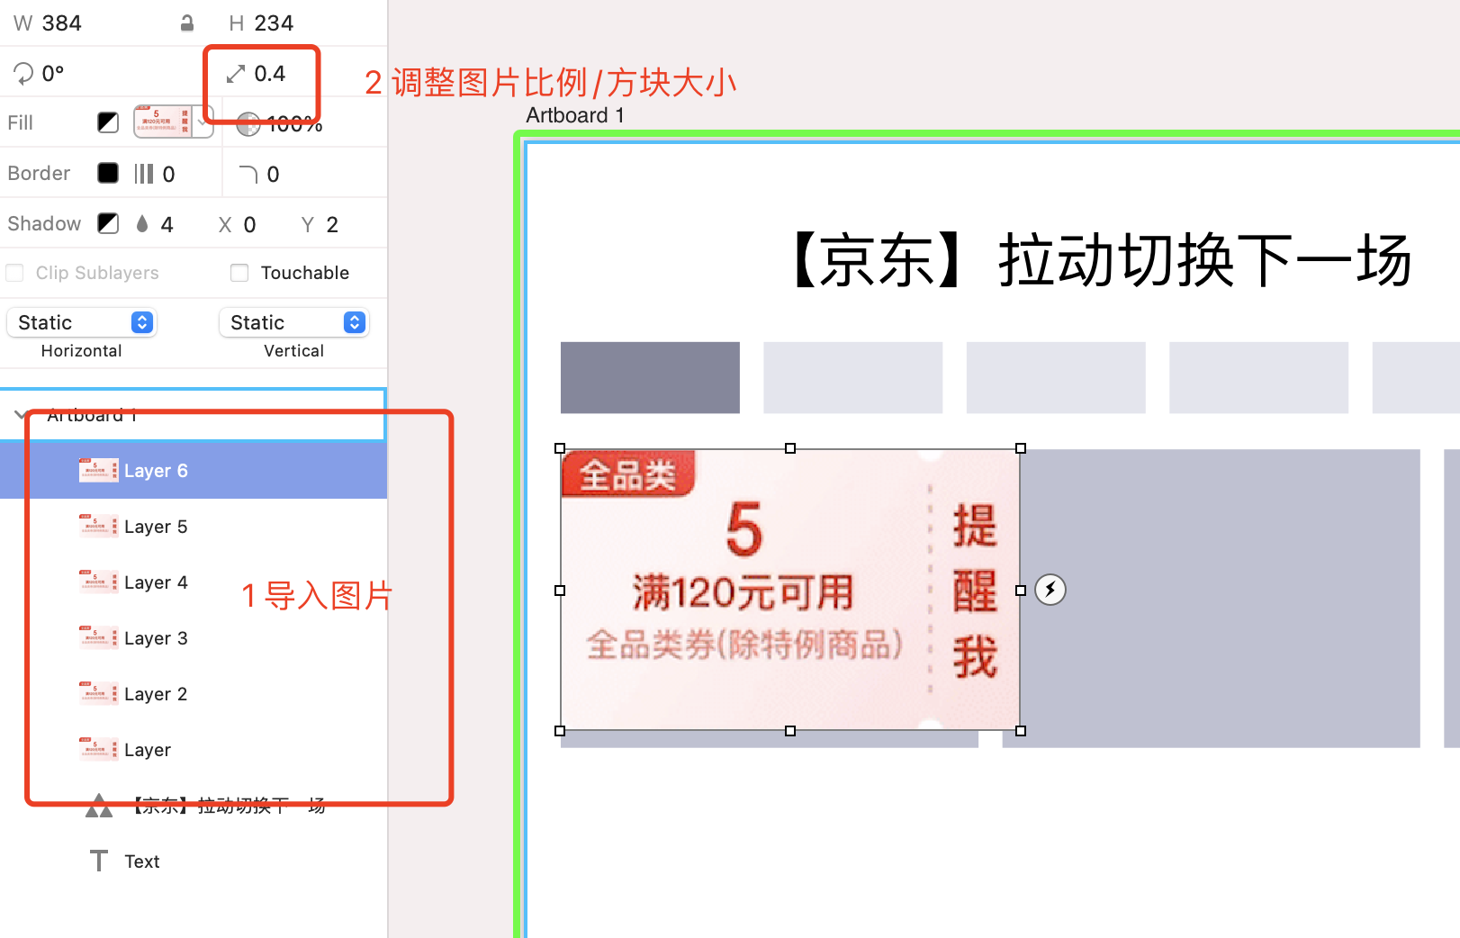
Task: Click the Layer 5 thumbnail in the layer list
Action: (x=98, y=527)
